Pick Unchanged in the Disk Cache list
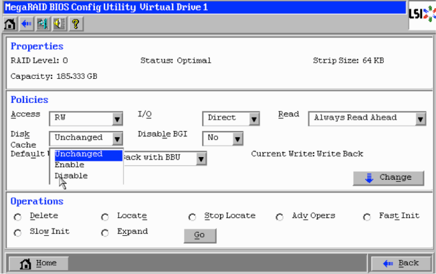The height and width of the screenshot is (274, 436). 78,154
